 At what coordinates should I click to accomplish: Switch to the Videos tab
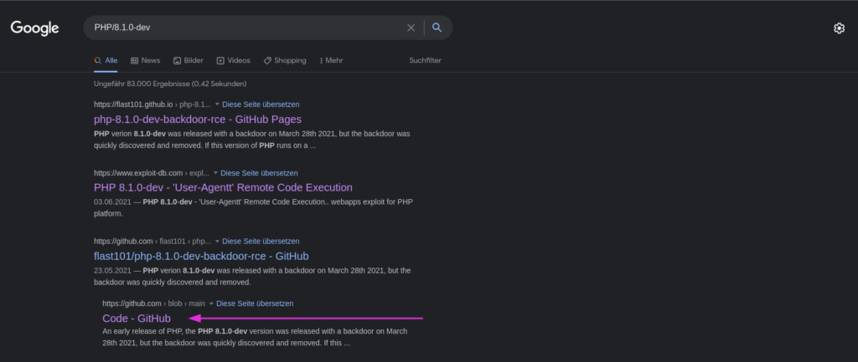pyautogui.click(x=233, y=60)
